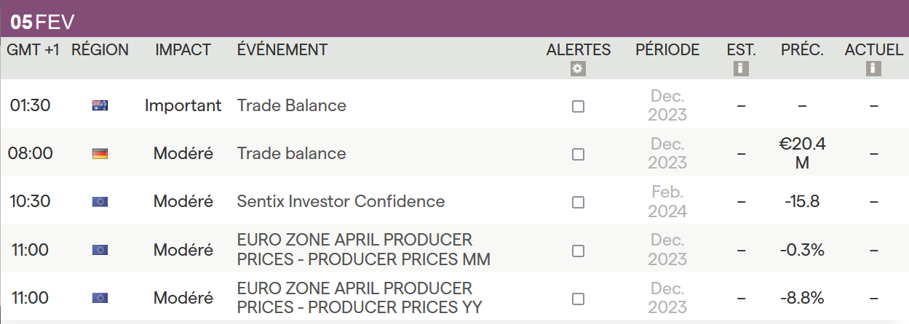Check alert box for Producer Prices MM

[578, 251]
